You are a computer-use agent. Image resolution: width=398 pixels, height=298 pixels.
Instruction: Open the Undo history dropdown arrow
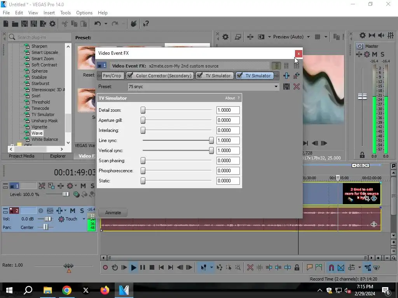[x=106, y=24]
